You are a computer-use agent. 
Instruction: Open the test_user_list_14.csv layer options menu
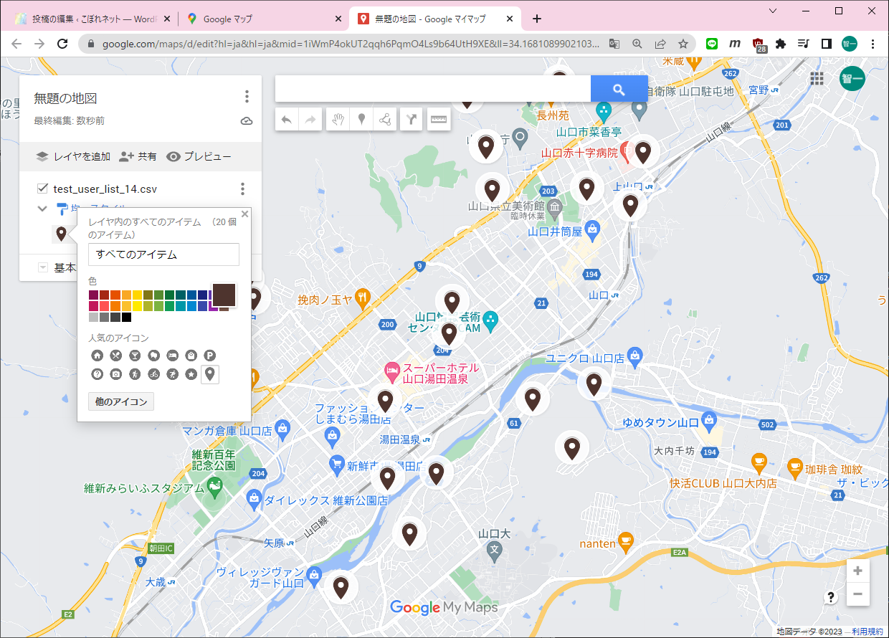pos(242,189)
